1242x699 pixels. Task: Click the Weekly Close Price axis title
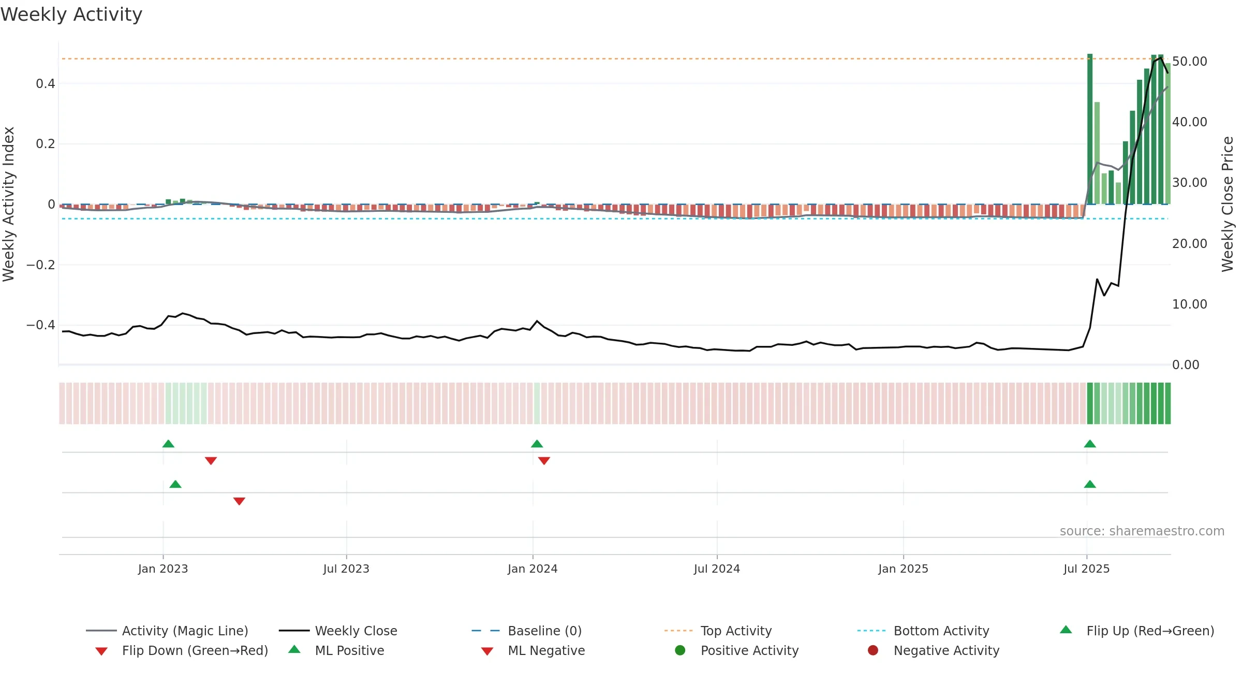click(1228, 204)
